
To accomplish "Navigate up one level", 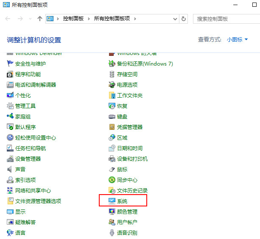I will pos(40,19).
